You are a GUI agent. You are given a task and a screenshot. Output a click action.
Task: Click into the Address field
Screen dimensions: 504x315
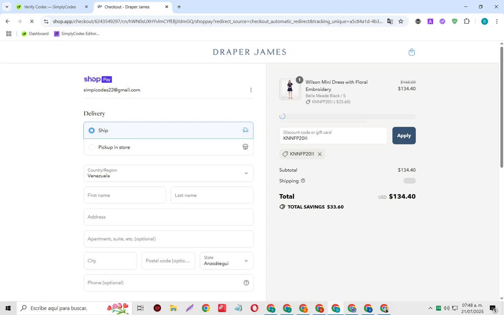168,217
